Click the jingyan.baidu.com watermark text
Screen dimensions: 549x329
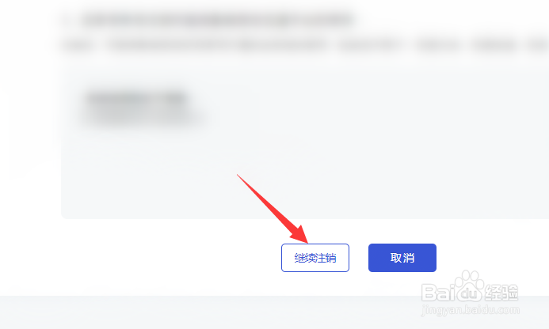(471, 310)
